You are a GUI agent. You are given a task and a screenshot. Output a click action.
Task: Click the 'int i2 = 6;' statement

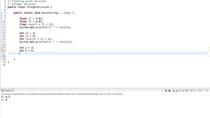[27, 36]
